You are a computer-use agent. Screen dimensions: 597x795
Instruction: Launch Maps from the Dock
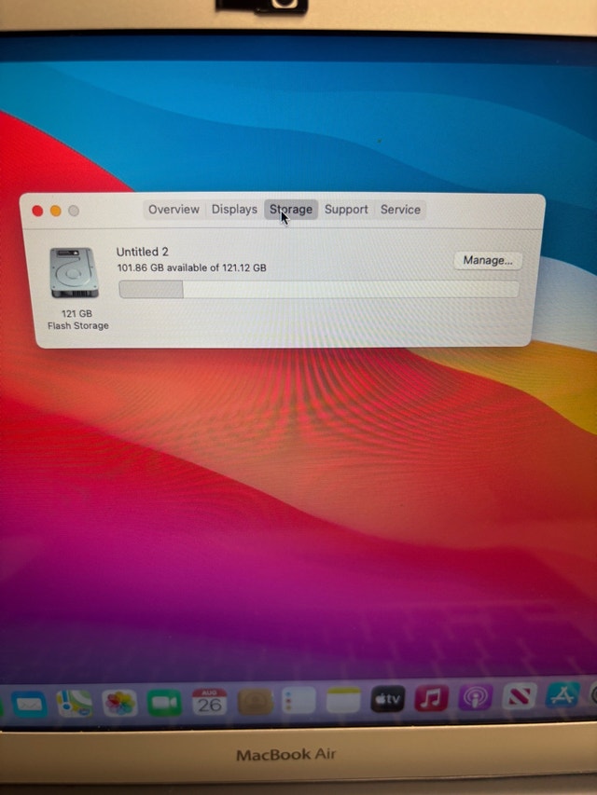(x=75, y=704)
